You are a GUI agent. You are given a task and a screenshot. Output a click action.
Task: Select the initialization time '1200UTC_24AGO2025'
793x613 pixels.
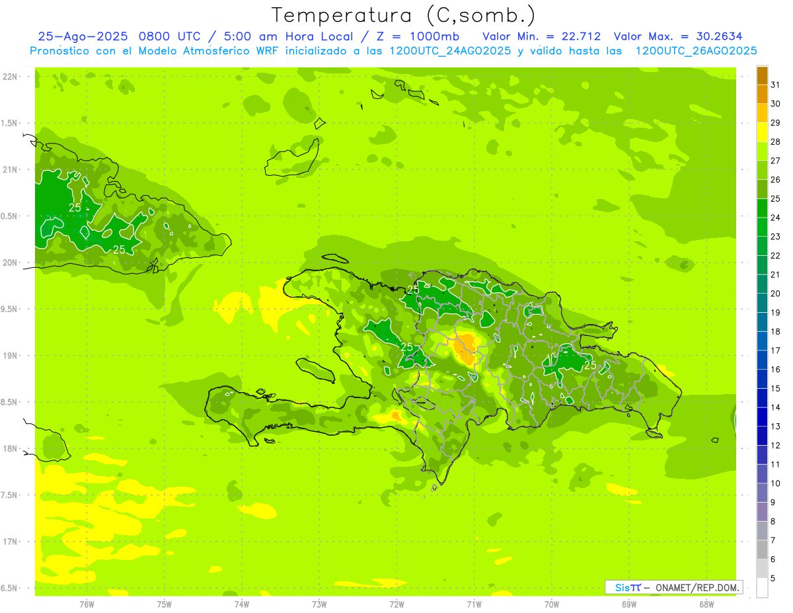click(x=450, y=51)
